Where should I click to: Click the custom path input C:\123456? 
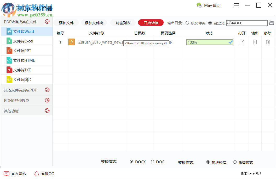(247, 23)
